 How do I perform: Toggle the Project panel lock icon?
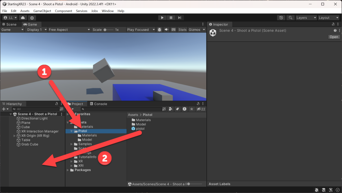tap(198, 104)
